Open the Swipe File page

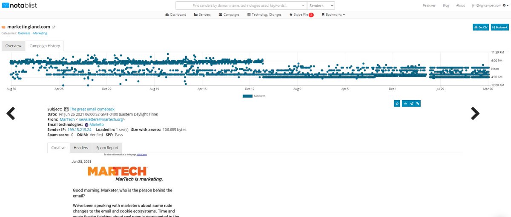point(299,14)
